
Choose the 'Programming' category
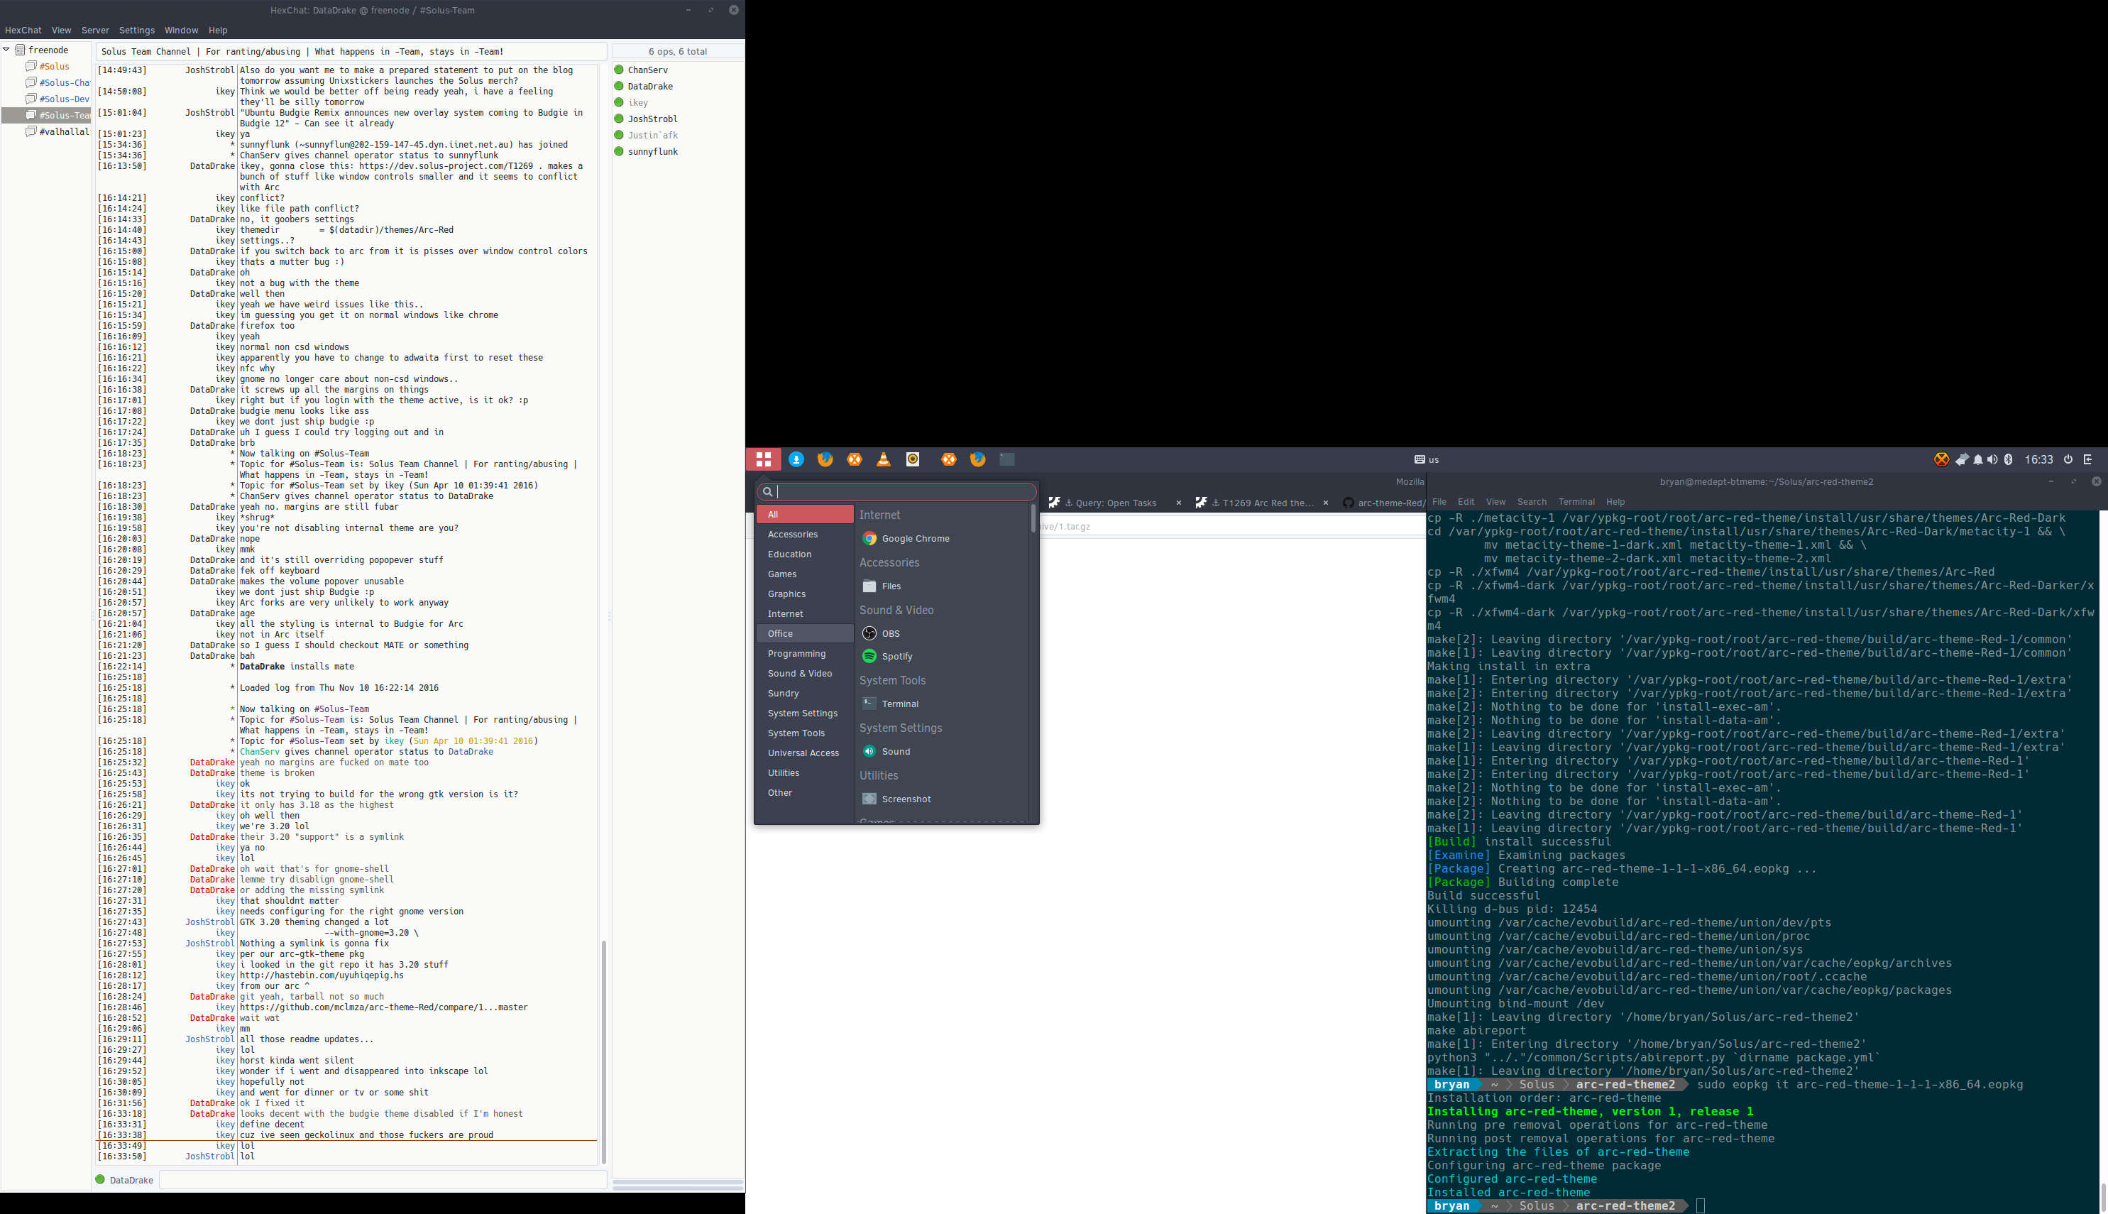[804, 654]
